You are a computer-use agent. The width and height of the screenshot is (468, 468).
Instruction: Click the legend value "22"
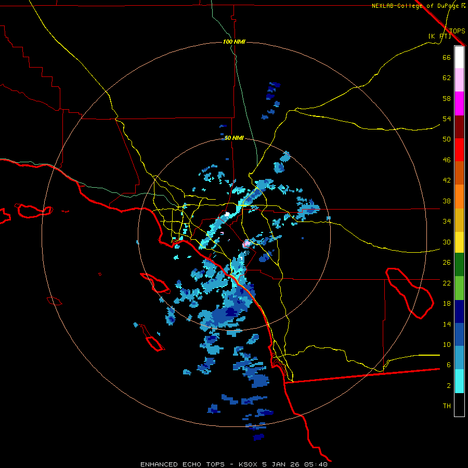(x=447, y=283)
